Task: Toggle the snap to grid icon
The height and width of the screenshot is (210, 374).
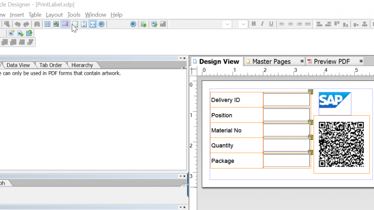Action: [56, 24]
